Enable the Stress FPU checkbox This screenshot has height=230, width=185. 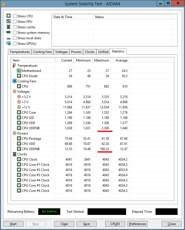[x=15, y=22]
